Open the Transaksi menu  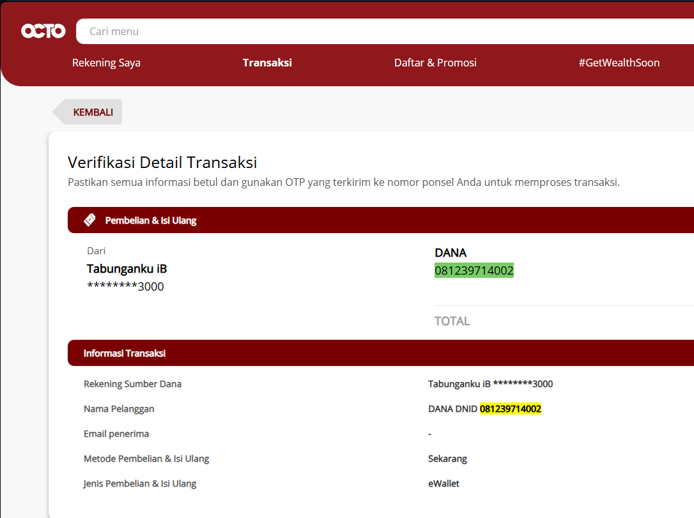(267, 63)
